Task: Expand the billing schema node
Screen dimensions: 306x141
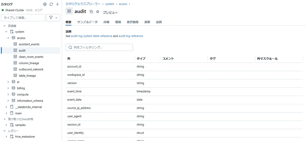Action: click(8, 88)
